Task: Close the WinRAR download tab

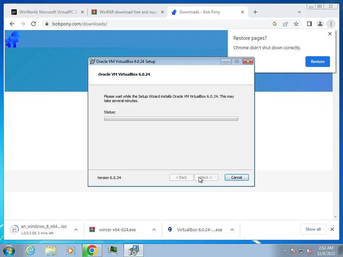Action: click(162, 12)
